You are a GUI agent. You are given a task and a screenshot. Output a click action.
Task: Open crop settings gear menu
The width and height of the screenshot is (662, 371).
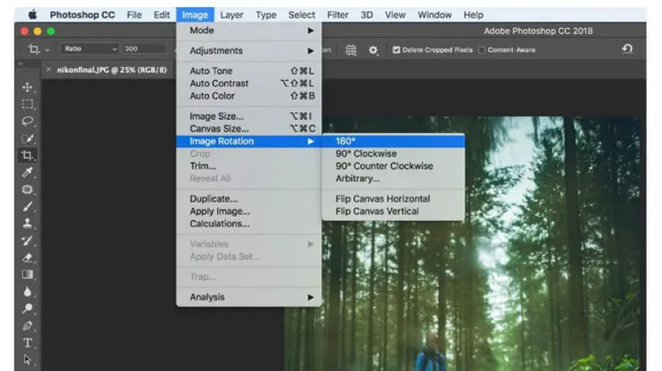coord(373,50)
